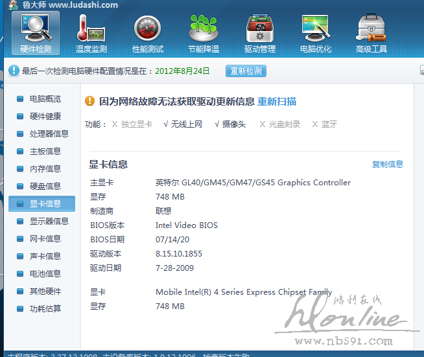This screenshot has width=424, height=357.
Task: Open the 硬件检测 hardware detection icon
Action: point(36,32)
